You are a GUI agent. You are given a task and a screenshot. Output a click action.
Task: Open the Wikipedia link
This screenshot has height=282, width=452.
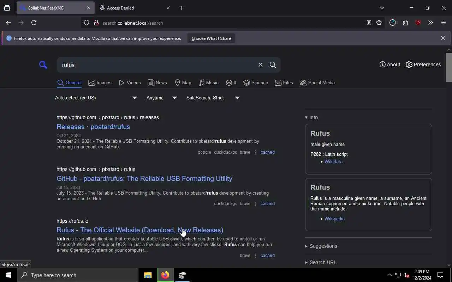[x=334, y=219]
